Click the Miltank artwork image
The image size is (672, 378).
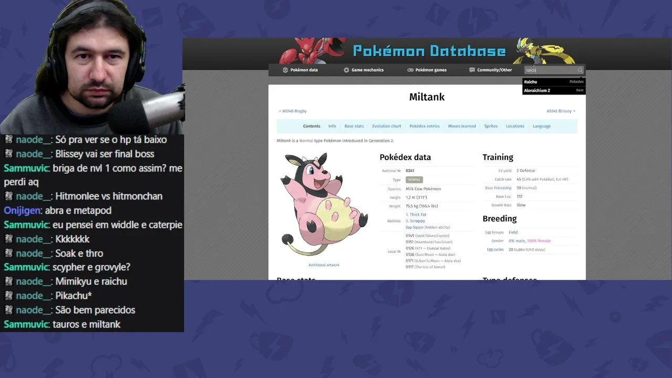click(x=324, y=204)
